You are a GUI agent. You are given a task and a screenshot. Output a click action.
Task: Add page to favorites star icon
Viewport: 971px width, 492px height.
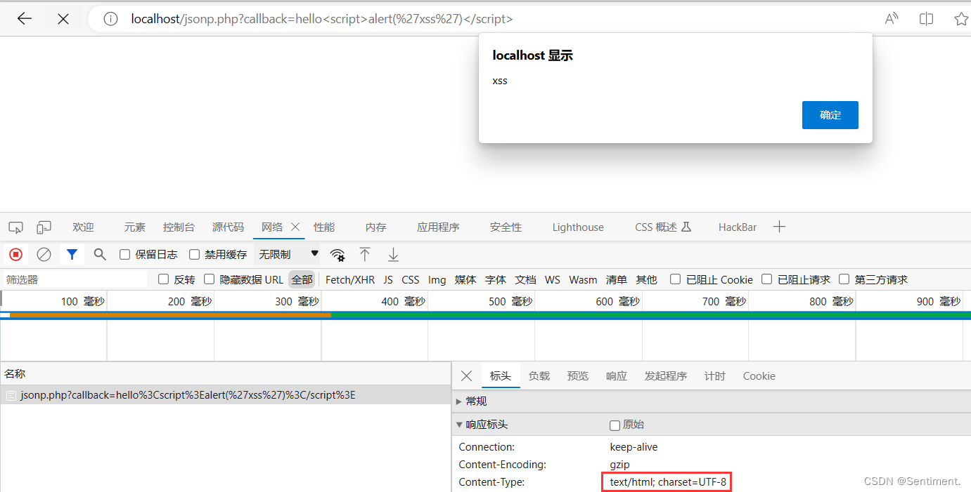click(x=961, y=19)
